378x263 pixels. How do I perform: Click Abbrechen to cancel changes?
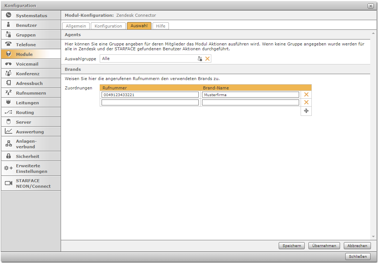(x=357, y=246)
